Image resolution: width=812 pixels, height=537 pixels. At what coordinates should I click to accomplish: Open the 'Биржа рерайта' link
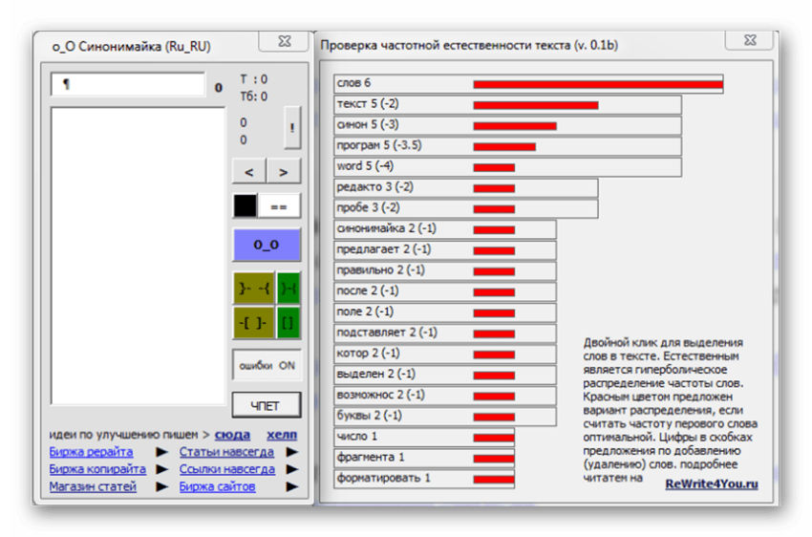tap(91, 452)
